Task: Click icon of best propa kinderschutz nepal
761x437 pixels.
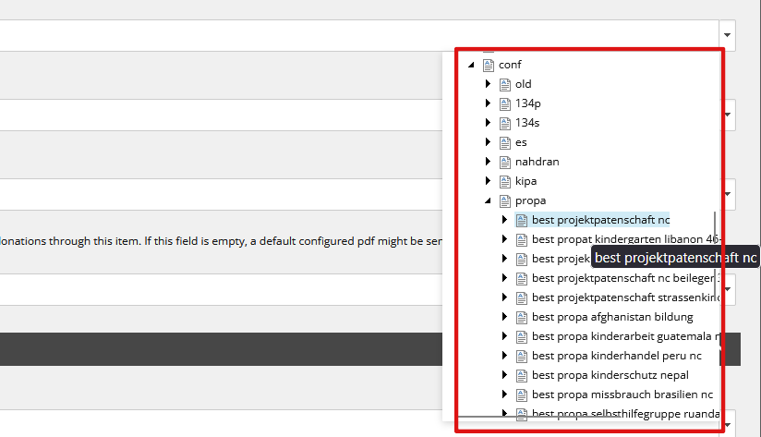Action: 521,376
